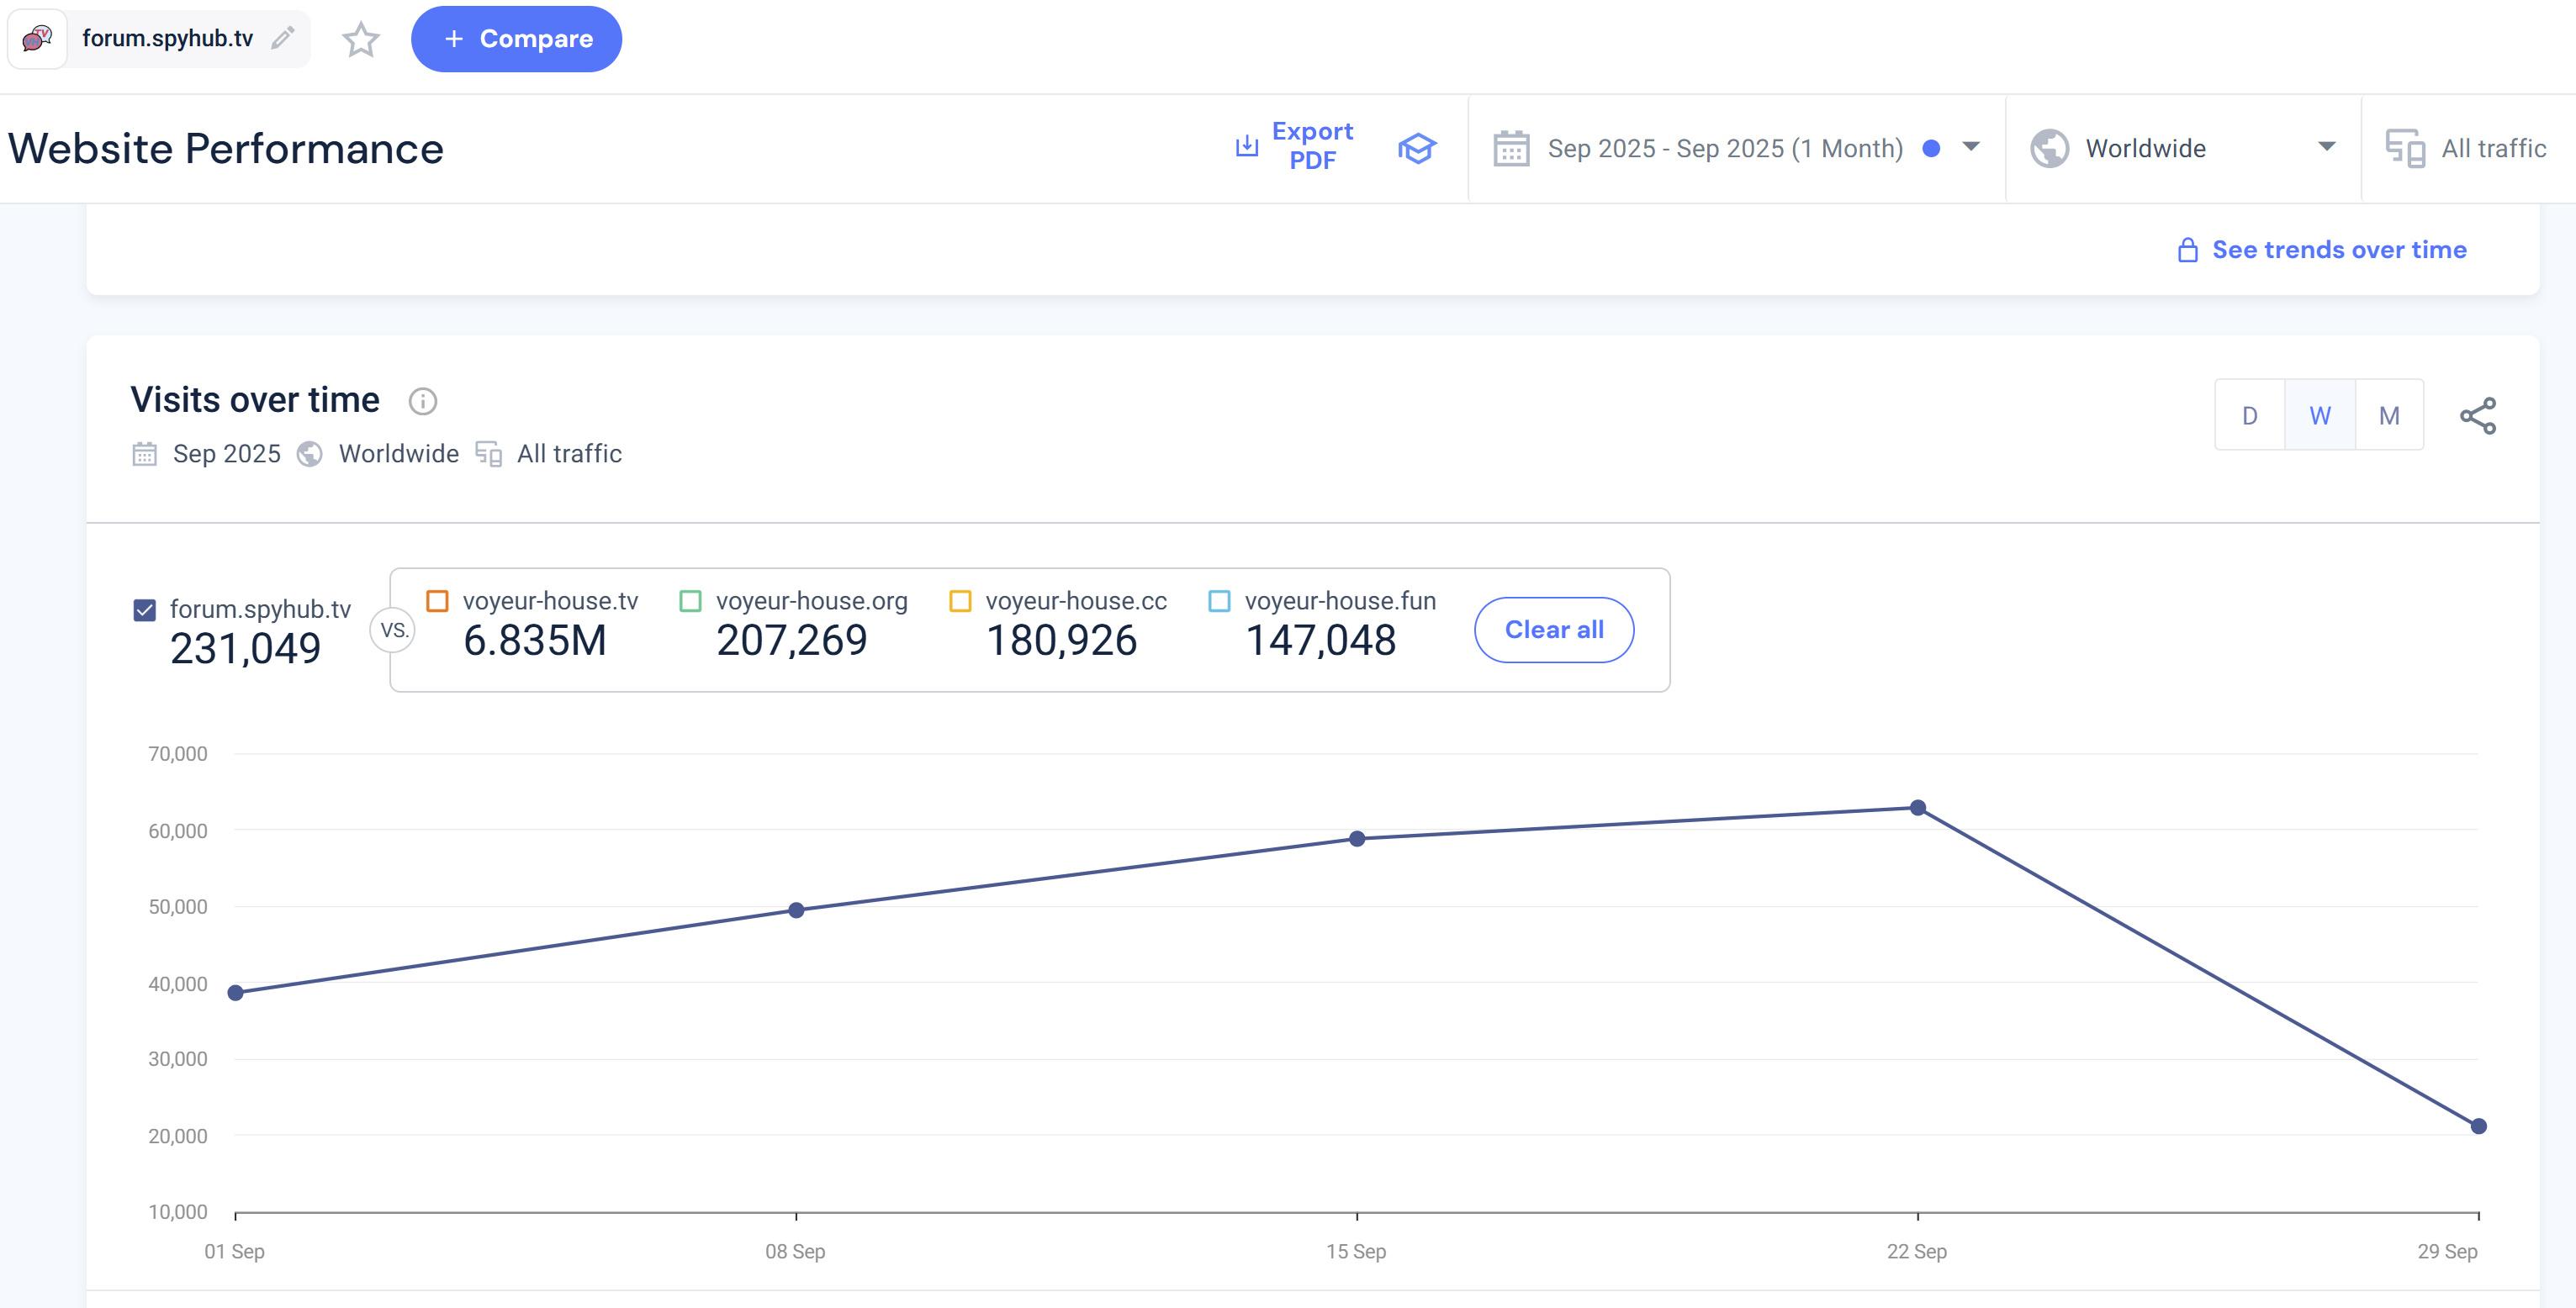Click the lock icon by See trends
The width and height of the screenshot is (2576, 1308).
coord(2187,250)
